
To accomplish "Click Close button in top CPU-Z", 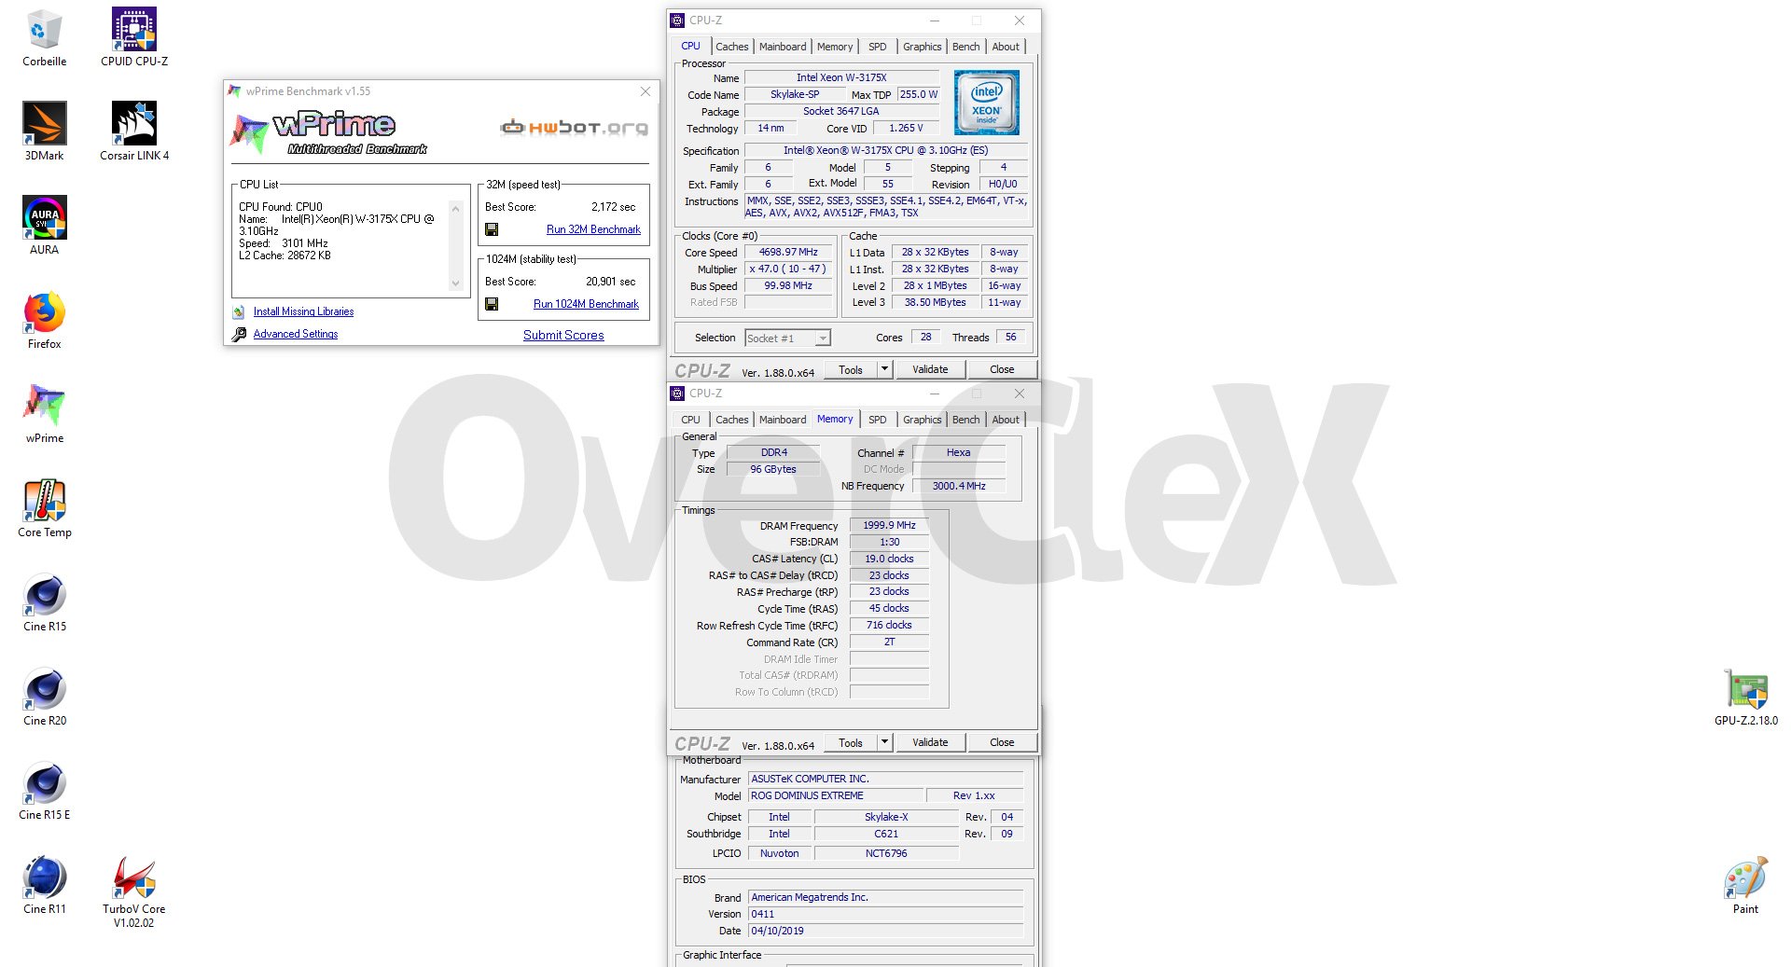I will 1002,369.
